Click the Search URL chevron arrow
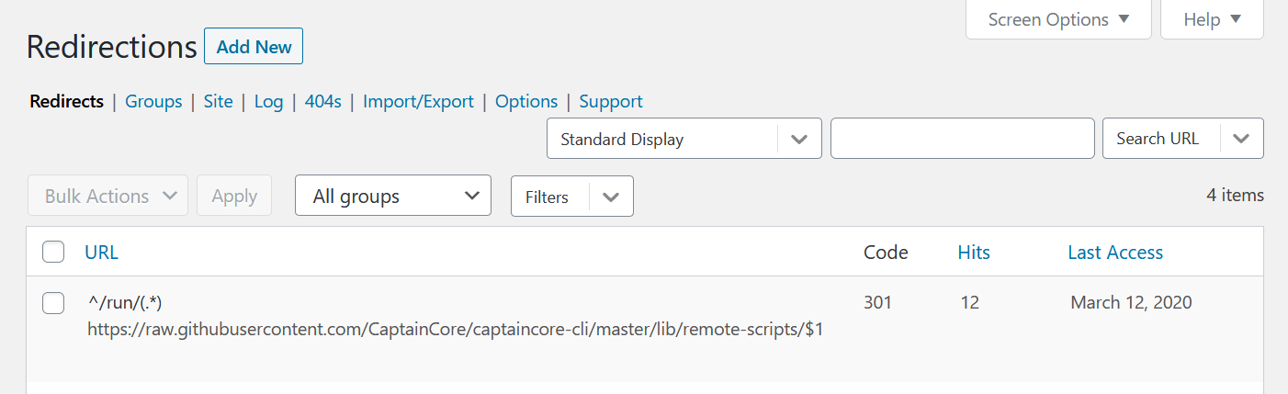Screen dimensions: 1288x394 pos(1241,139)
